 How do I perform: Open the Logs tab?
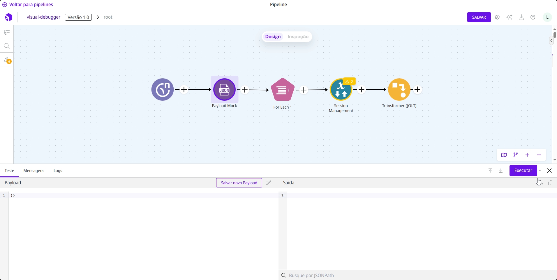[58, 171]
